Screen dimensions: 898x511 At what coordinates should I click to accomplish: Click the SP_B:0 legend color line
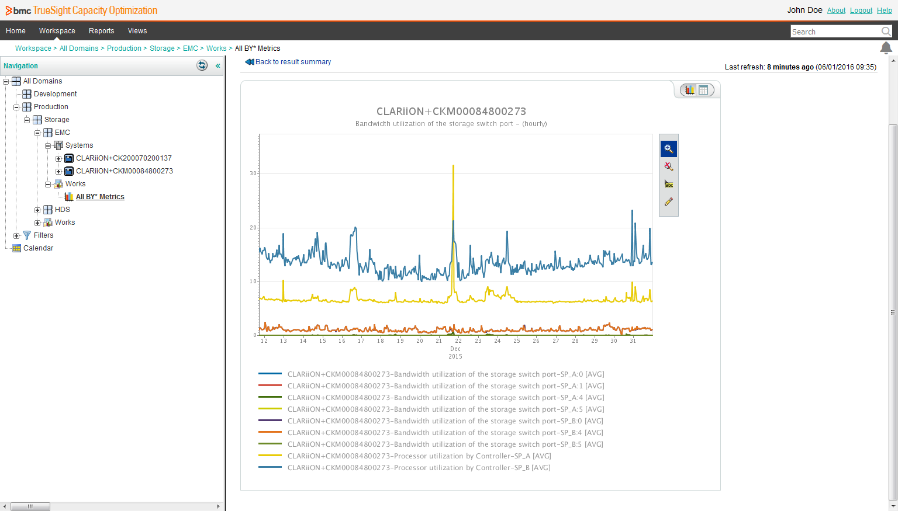pos(270,420)
